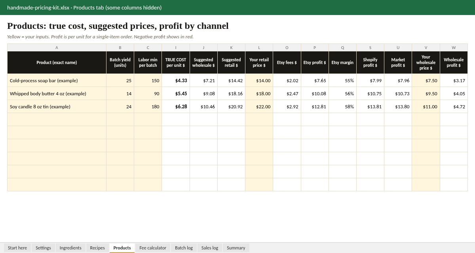Open the Sales log tab
Image resolution: width=475 pixels, height=253 pixels.
coord(209,248)
